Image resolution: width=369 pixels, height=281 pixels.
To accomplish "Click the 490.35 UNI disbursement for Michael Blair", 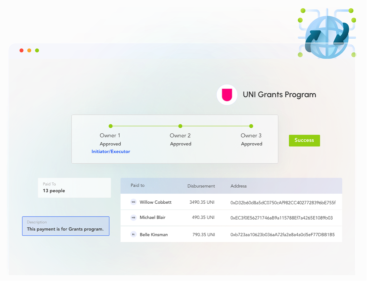I will (x=203, y=218).
